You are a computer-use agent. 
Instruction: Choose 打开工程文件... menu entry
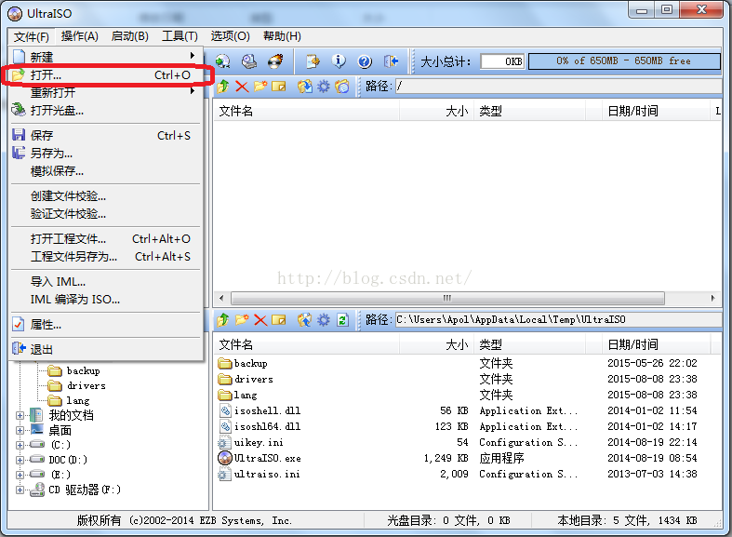pos(106,238)
